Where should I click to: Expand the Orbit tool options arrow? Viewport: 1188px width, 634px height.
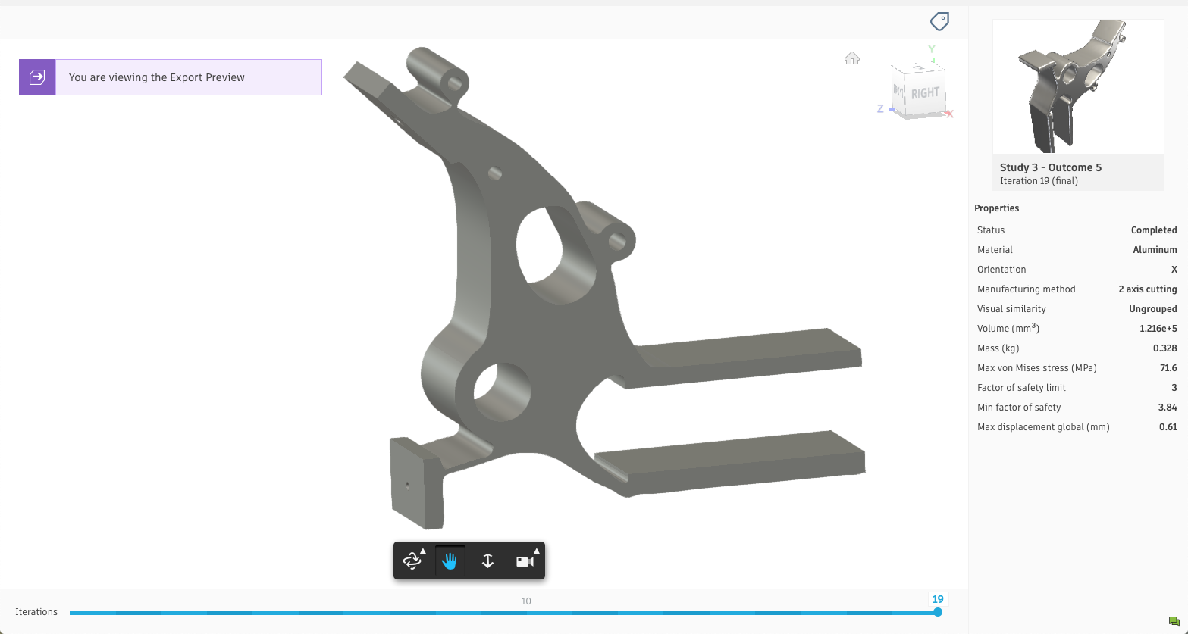423,551
